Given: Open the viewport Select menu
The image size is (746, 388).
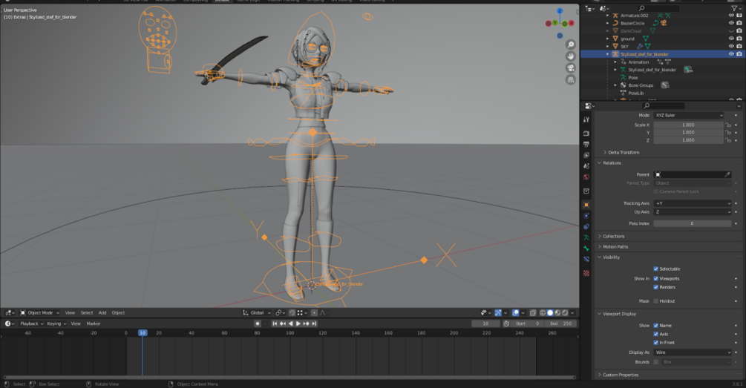Looking at the screenshot, I should [x=87, y=313].
